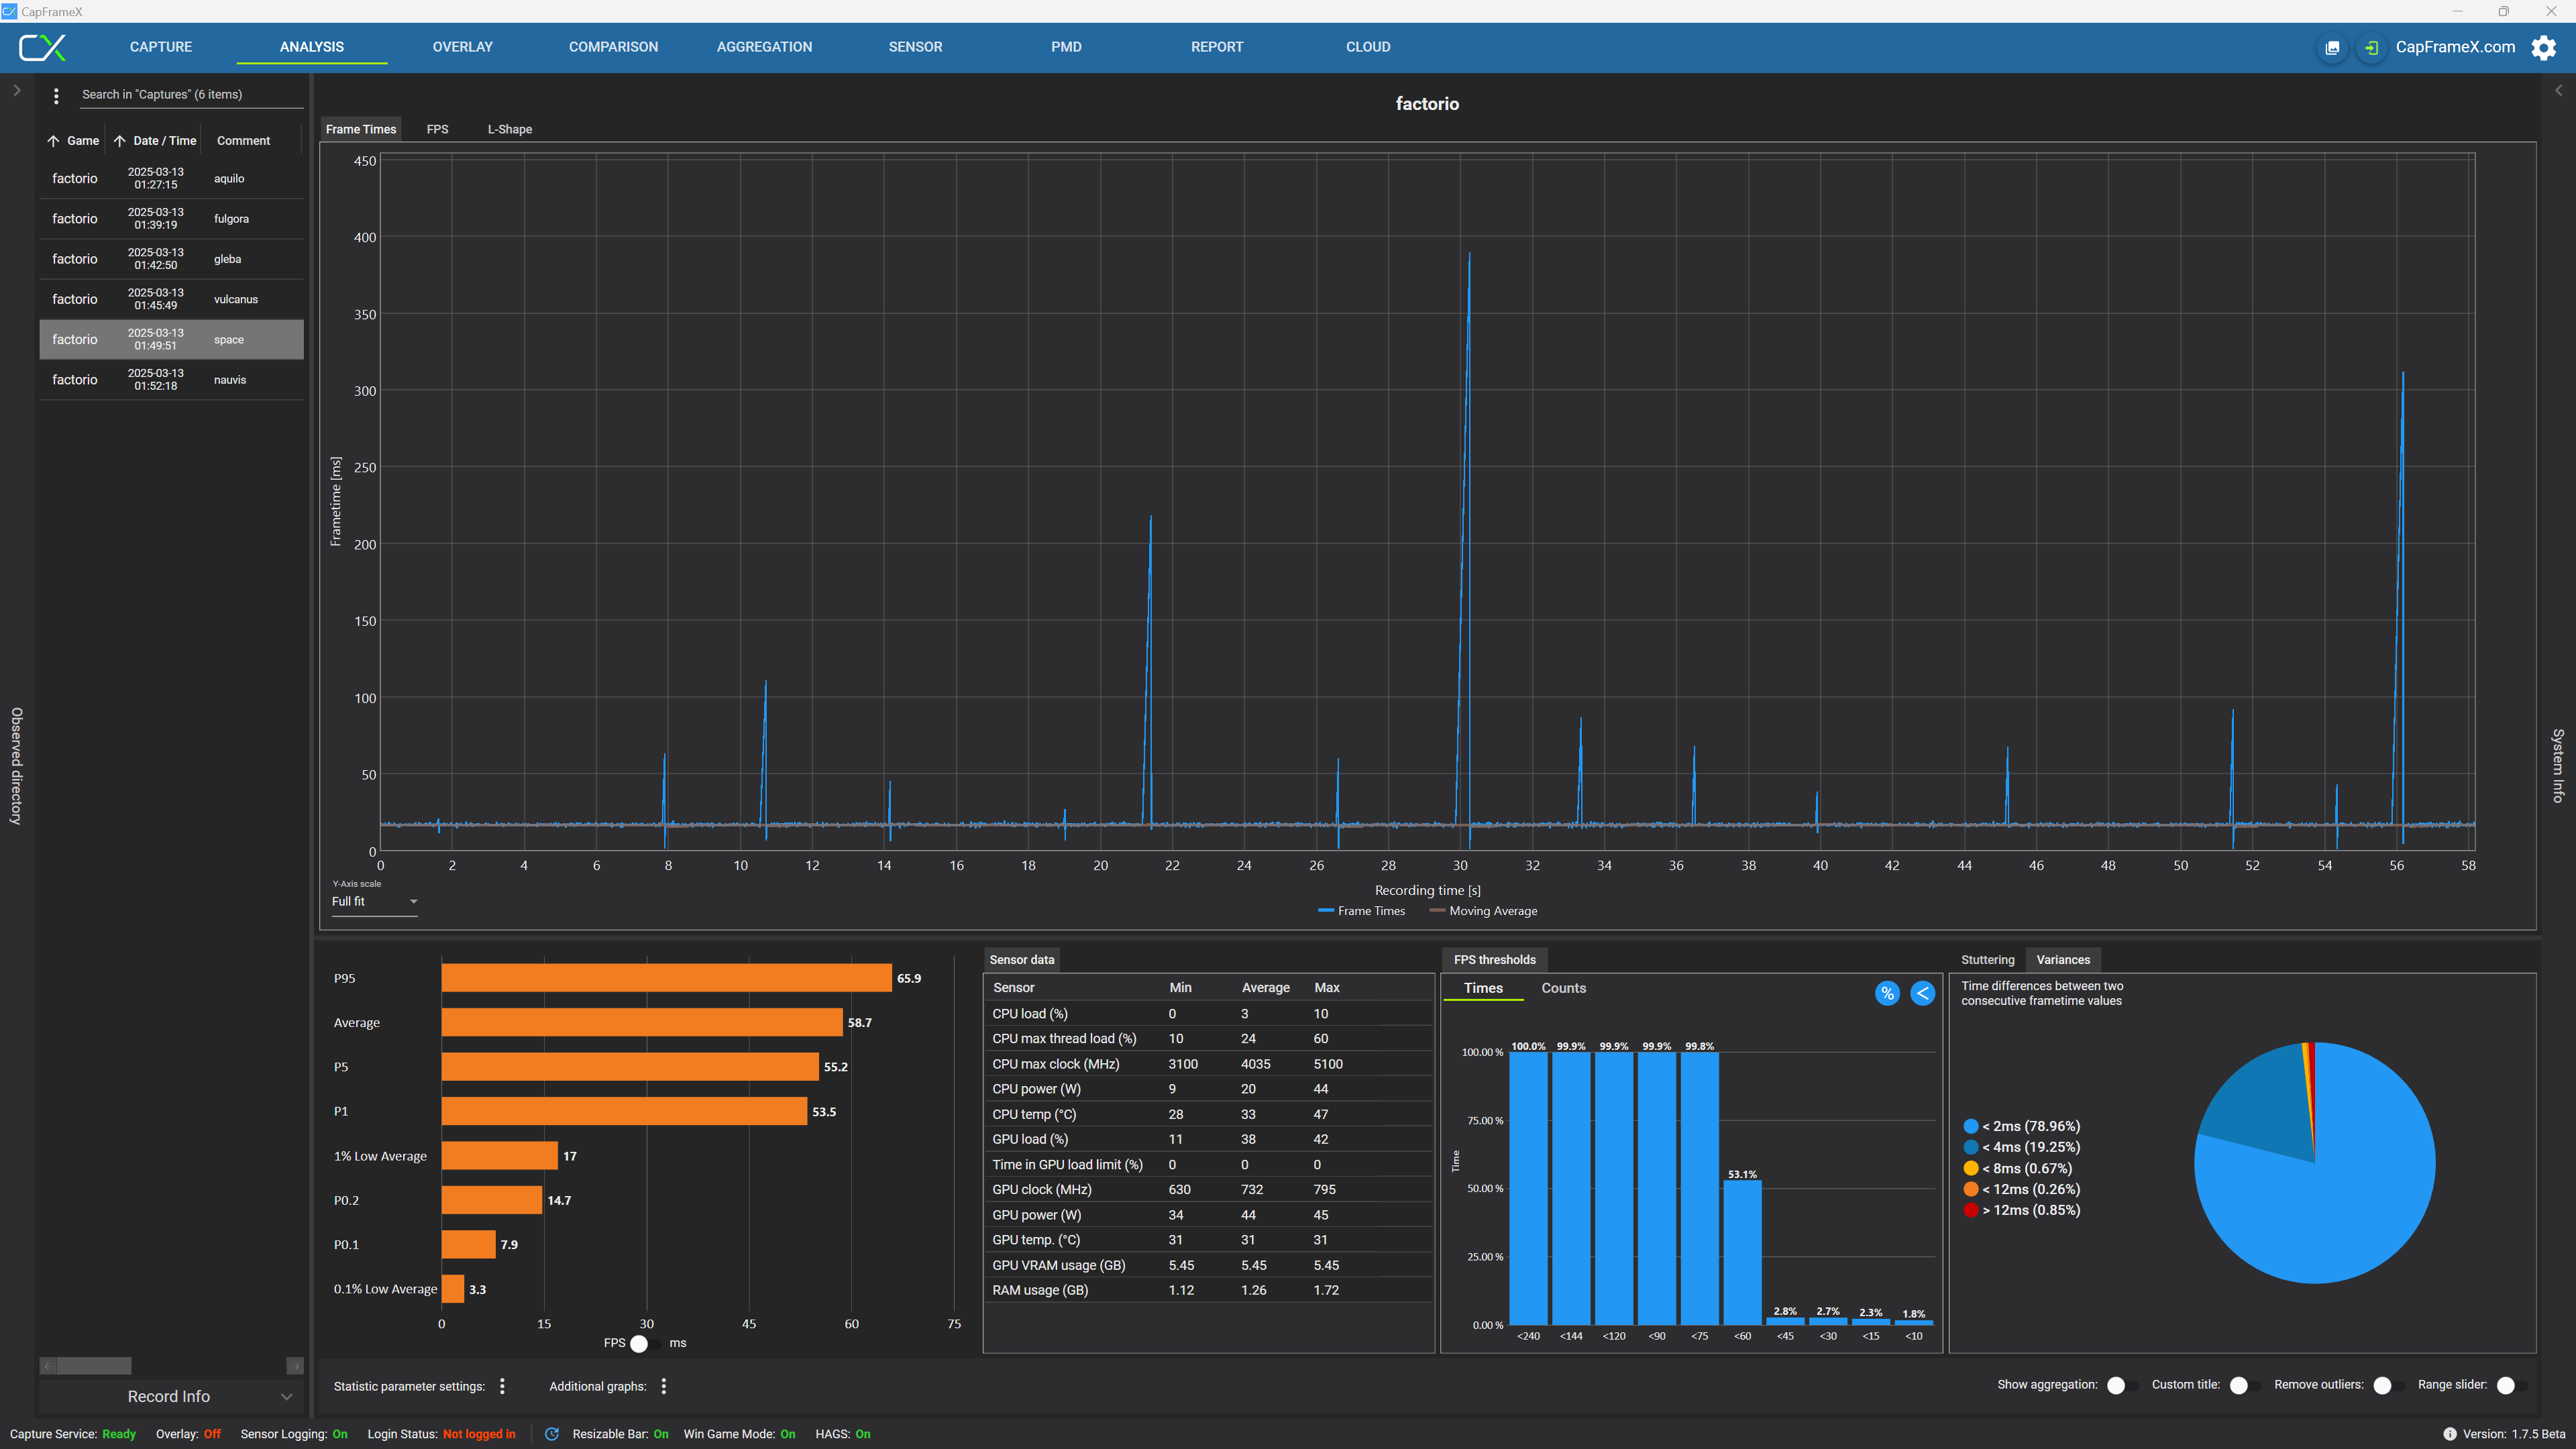Collapse the Observed directory panel arrow
Screen dimensions: 2576x1449
17,90
